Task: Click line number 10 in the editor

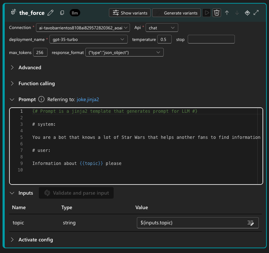Action: (x=20, y=170)
